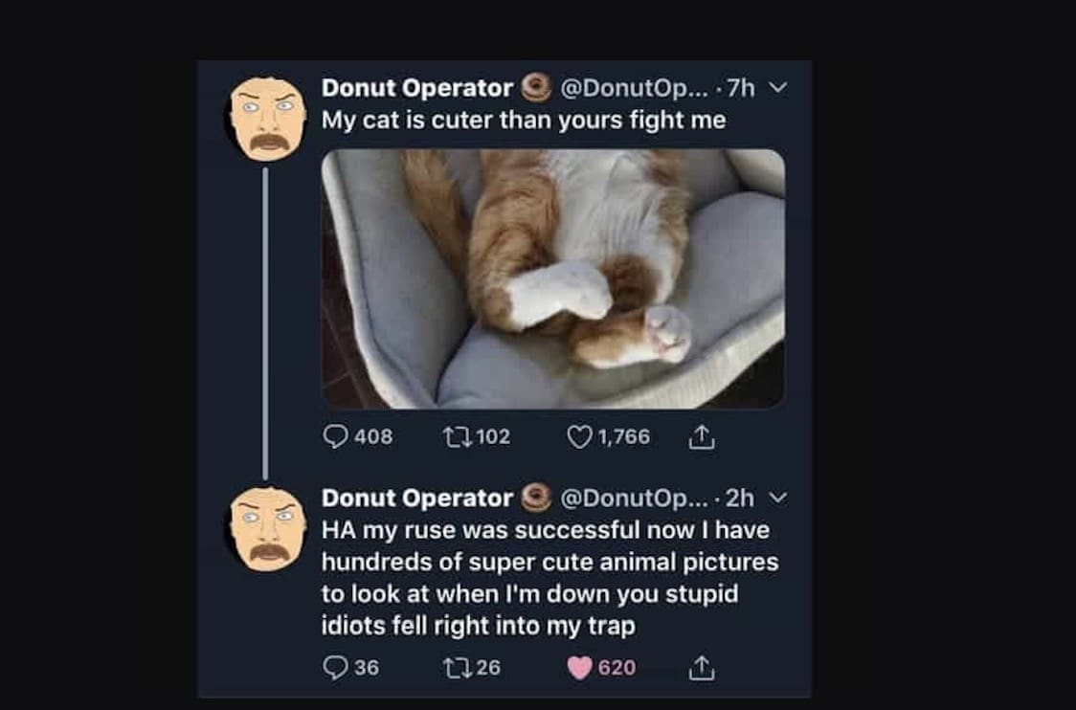Reply to the cat photo tweet
Image resolution: width=1076 pixels, height=710 pixels.
[335, 437]
